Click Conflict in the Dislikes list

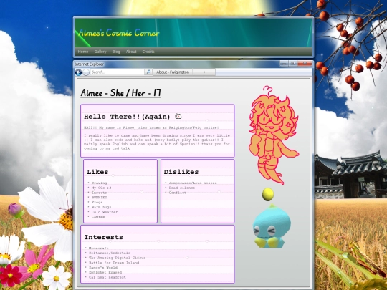[x=178, y=193]
